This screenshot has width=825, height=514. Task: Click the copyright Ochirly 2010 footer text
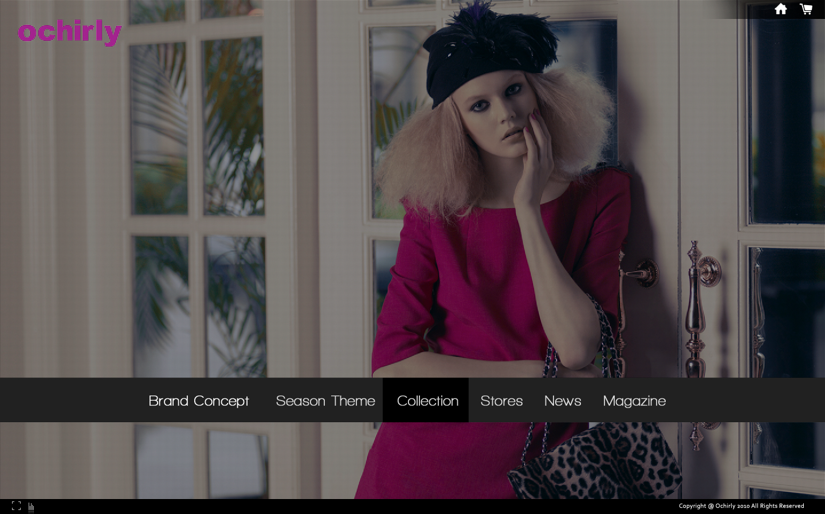pyautogui.click(x=741, y=506)
